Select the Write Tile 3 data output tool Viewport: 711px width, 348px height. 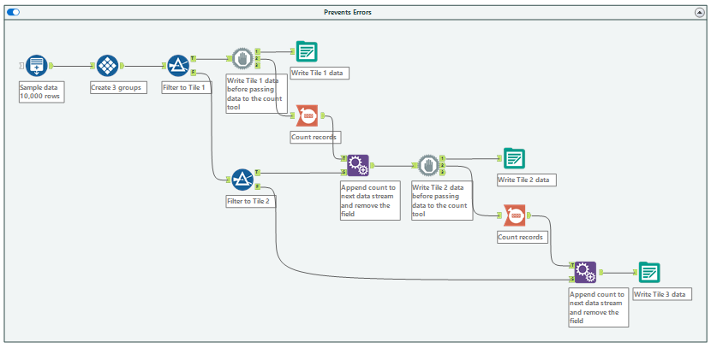[x=649, y=273]
